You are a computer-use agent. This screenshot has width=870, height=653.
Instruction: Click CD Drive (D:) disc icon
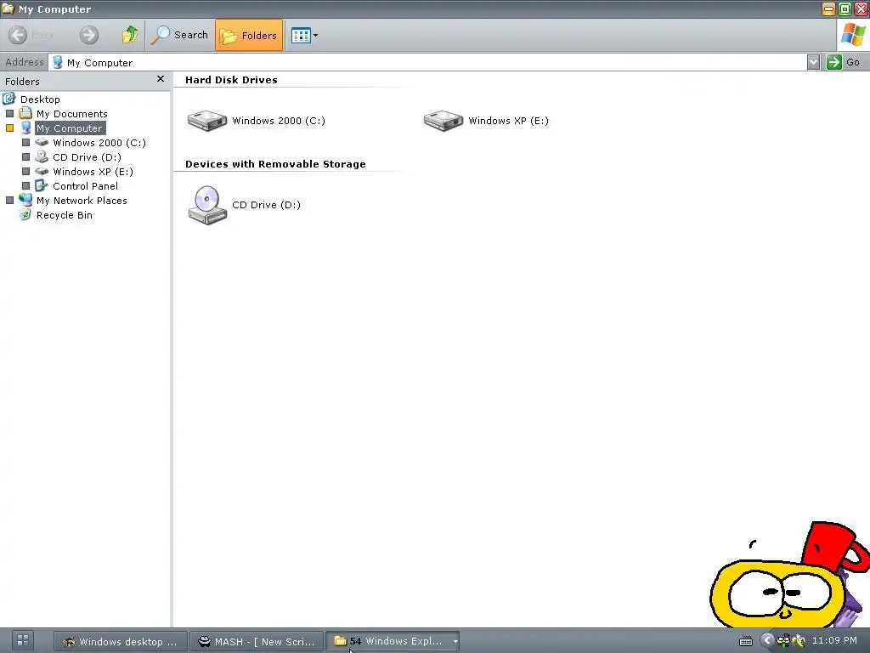(x=207, y=205)
